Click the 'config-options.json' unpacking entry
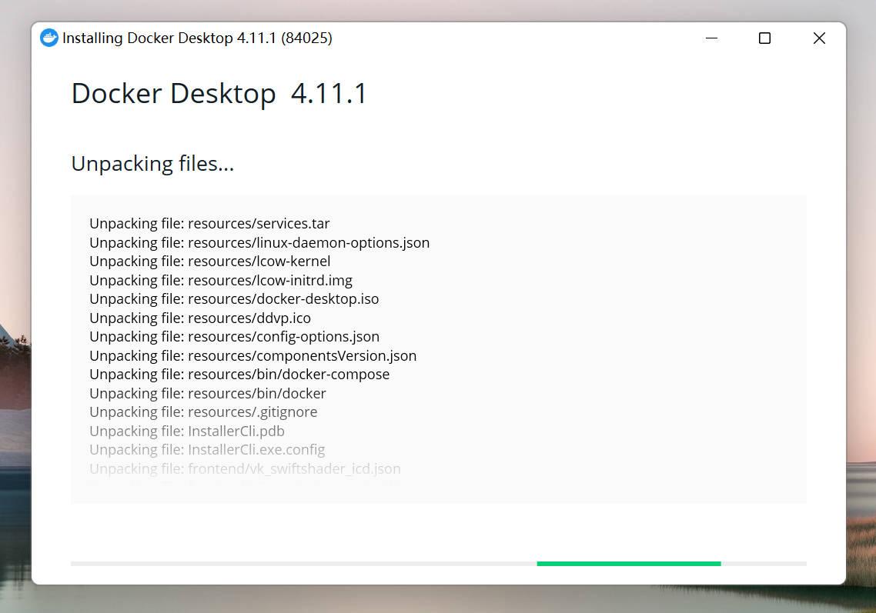The height and width of the screenshot is (613, 876). point(234,336)
